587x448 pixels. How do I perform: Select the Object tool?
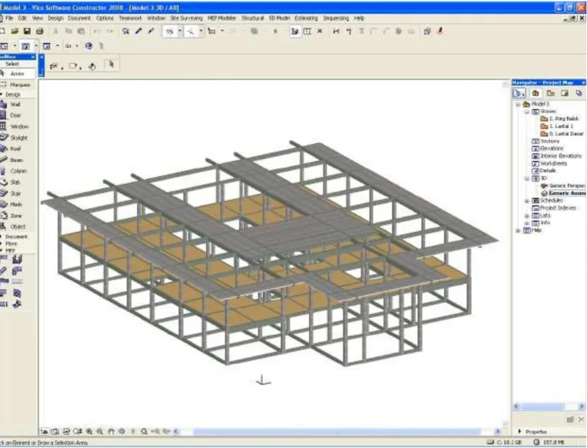pos(15,226)
